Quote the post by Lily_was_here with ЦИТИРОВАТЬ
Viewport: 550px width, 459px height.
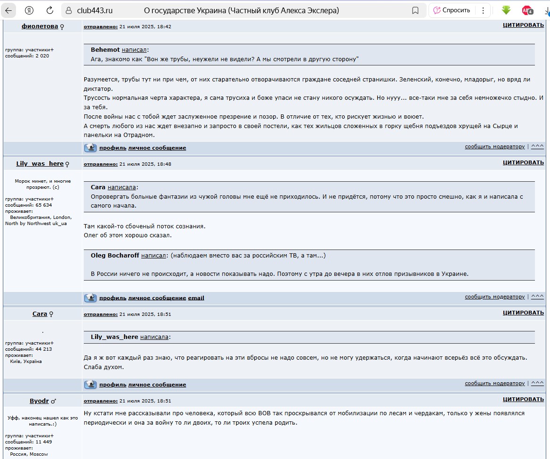(x=523, y=162)
